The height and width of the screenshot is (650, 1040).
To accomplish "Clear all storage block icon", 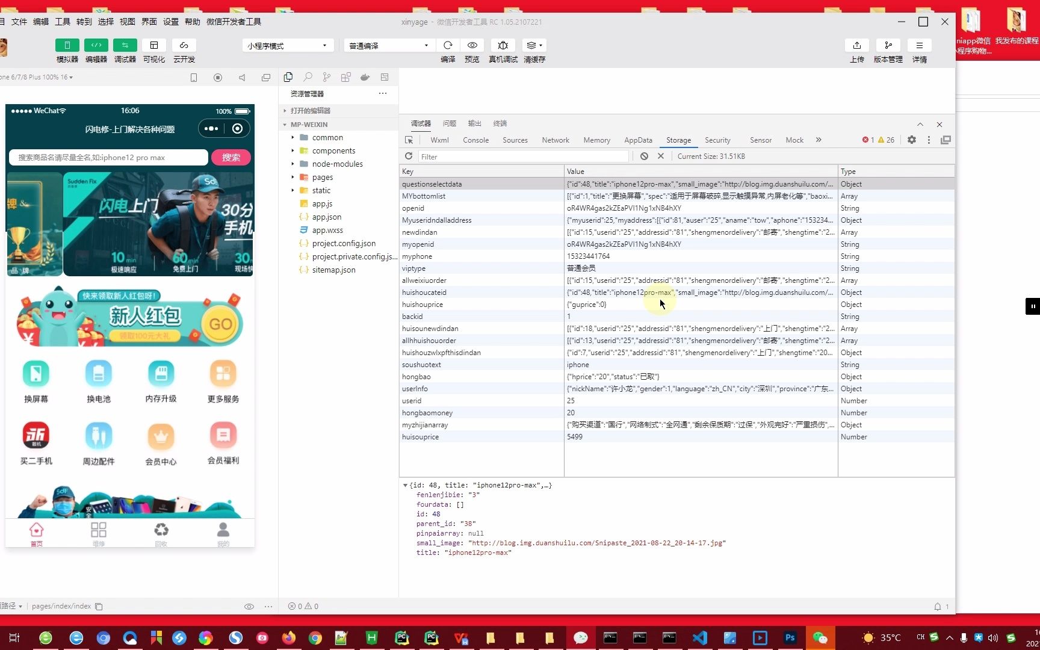I will tap(644, 156).
